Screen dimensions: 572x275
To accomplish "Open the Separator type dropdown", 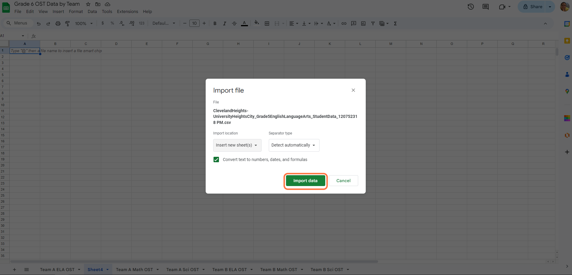I will click(294, 145).
